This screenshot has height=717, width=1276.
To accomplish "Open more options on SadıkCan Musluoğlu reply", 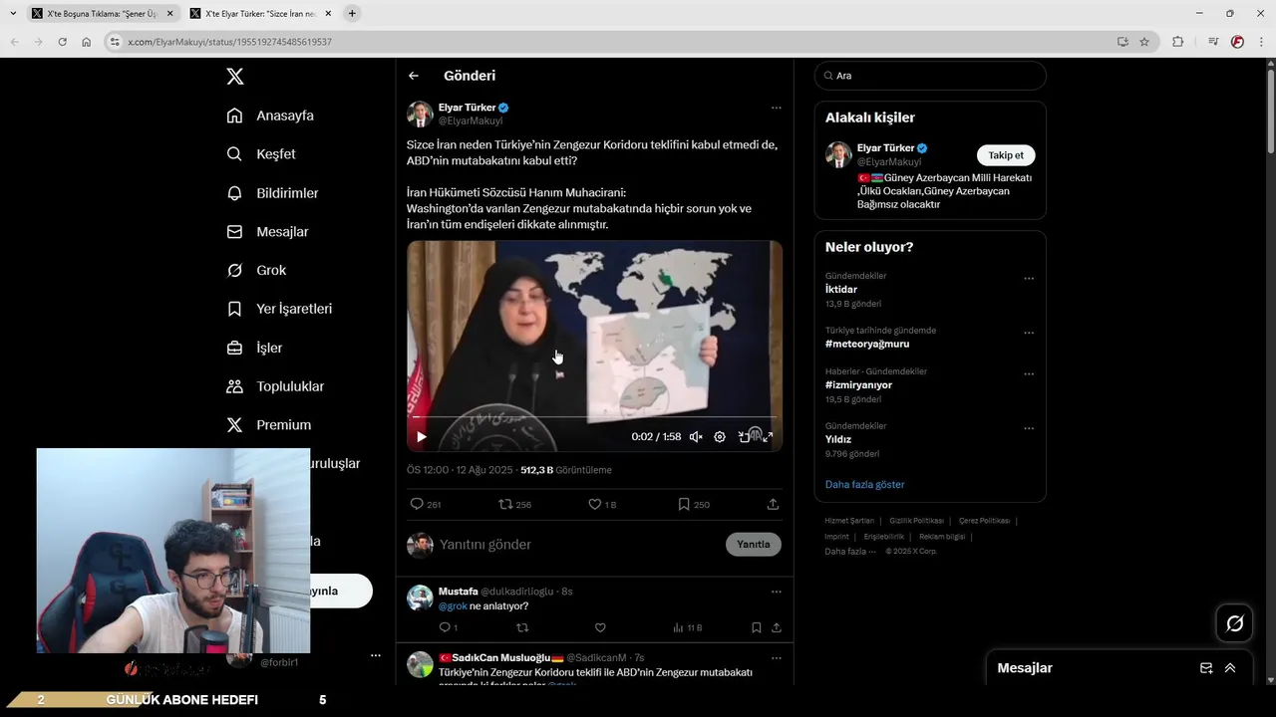I will click(776, 658).
